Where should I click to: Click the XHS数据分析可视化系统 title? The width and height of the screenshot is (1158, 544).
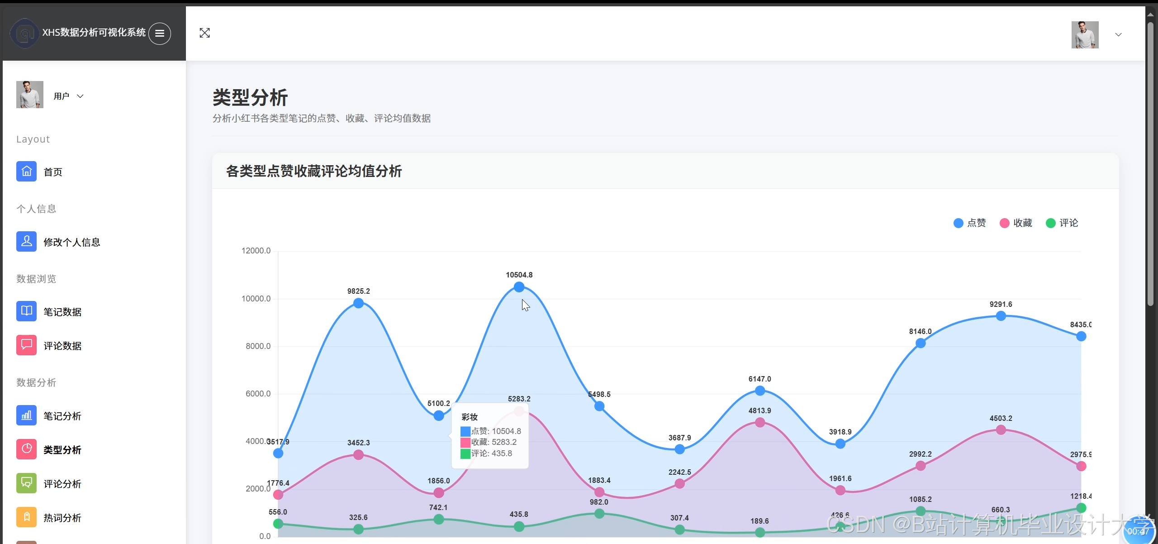click(94, 33)
